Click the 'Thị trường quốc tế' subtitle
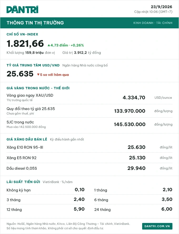179x234 pixels. pos(19,100)
